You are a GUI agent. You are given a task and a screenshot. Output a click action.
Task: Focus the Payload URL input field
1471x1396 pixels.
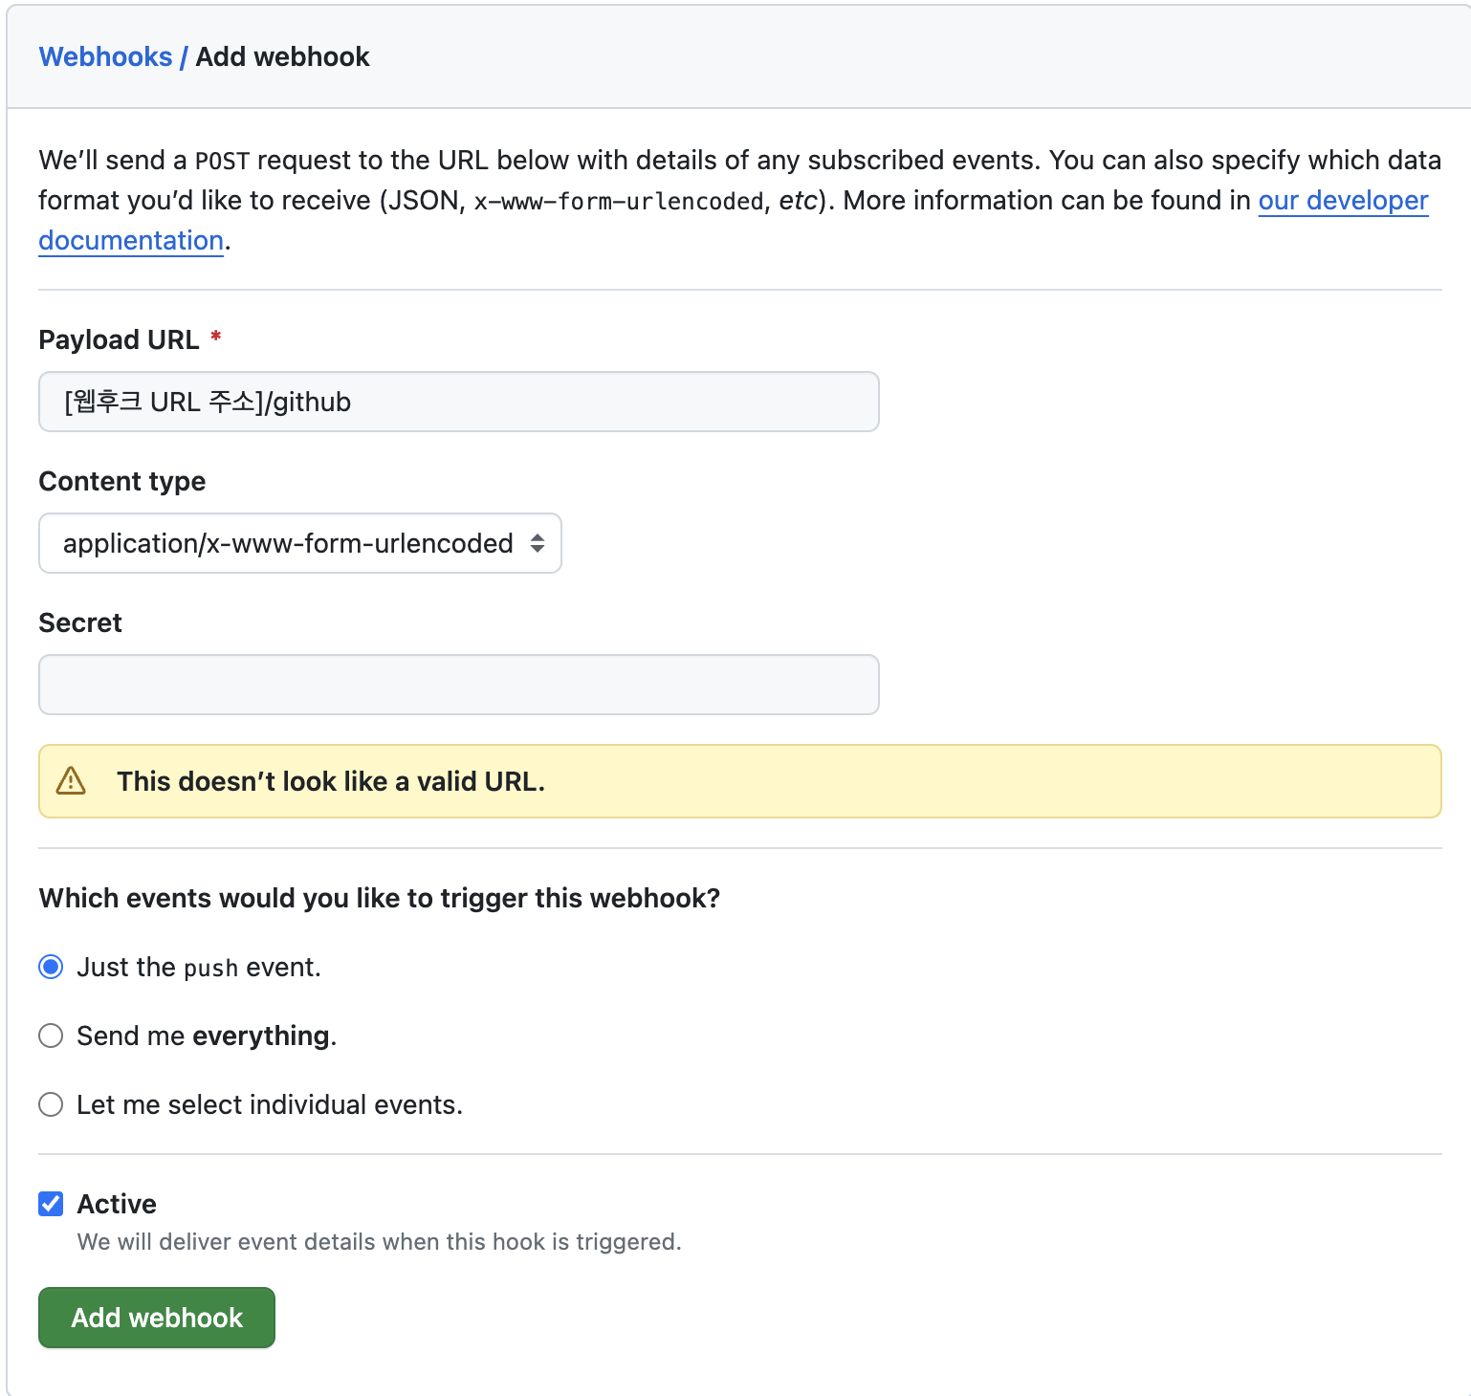(458, 402)
